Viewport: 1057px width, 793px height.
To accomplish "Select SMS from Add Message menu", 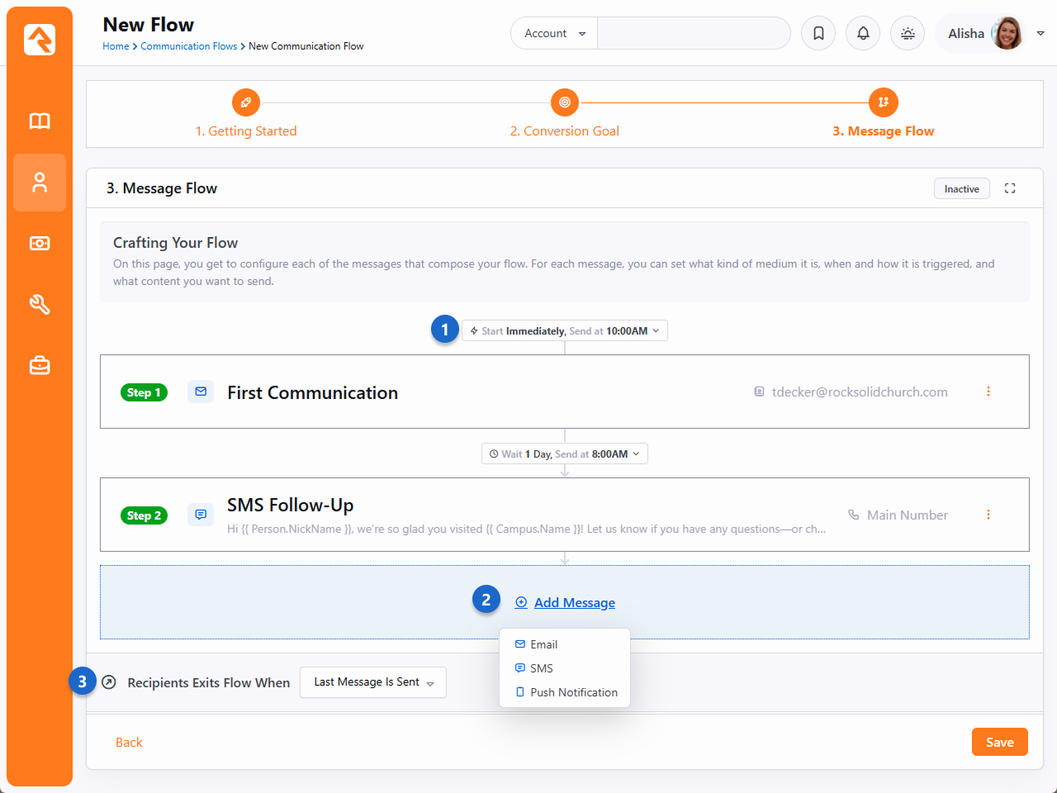I will [541, 668].
